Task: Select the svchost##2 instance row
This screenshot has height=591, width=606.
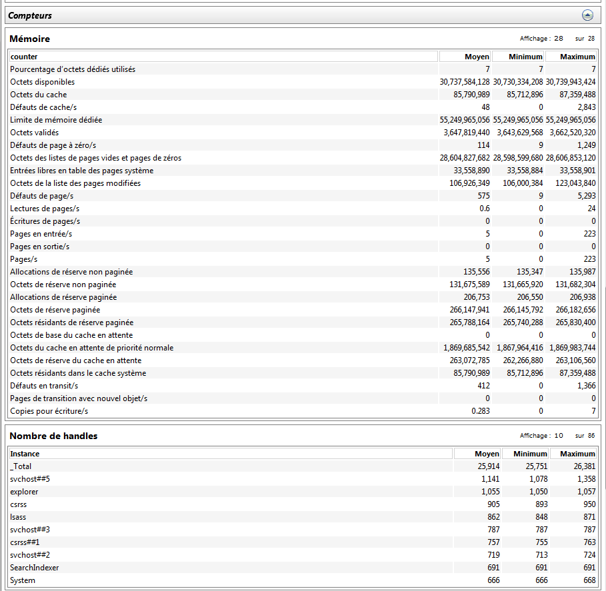Action: coord(303,555)
